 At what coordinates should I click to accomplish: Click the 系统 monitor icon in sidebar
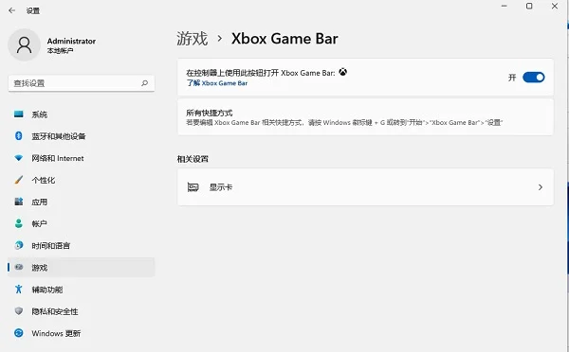point(19,114)
